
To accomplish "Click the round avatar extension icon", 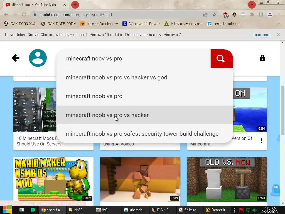I will (x=234, y=14).
